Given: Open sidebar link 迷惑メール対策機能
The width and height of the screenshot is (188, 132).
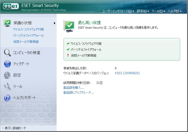Looking at the screenshot, I should (x=26, y=41).
